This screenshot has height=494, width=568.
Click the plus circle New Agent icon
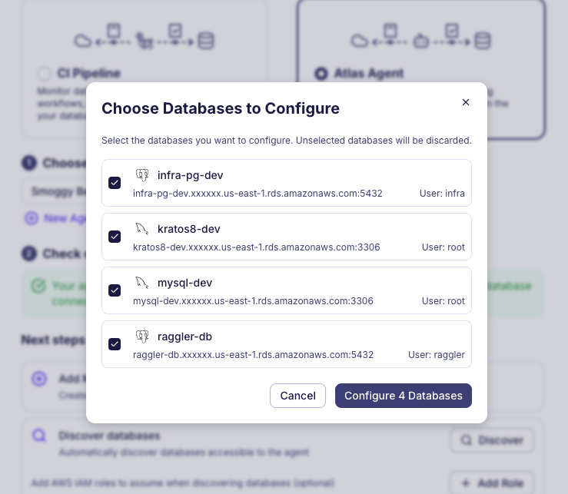point(31,218)
